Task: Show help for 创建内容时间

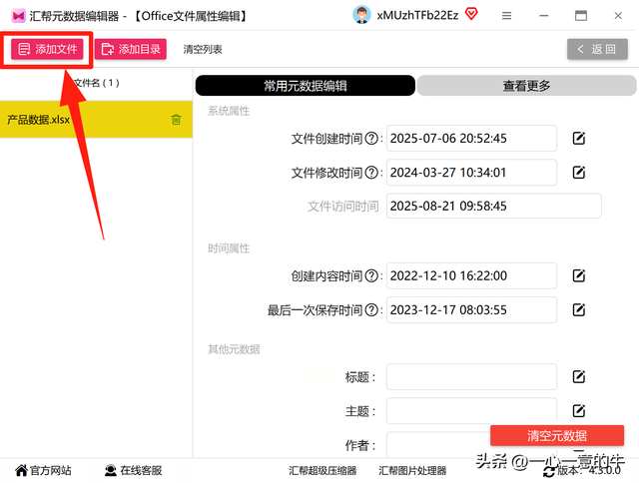Action: pos(371,275)
